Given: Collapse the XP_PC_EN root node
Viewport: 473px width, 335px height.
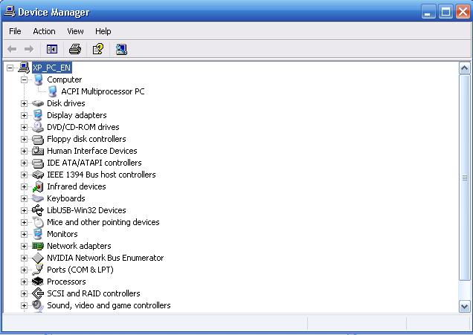Looking at the screenshot, I should click(10, 68).
